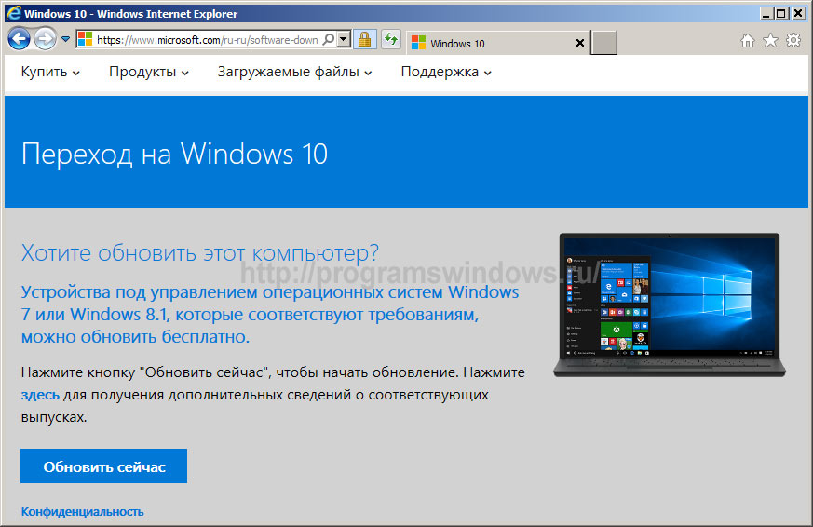
Task: Click the search magnifier in address bar
Action: (x=328, y=39)
